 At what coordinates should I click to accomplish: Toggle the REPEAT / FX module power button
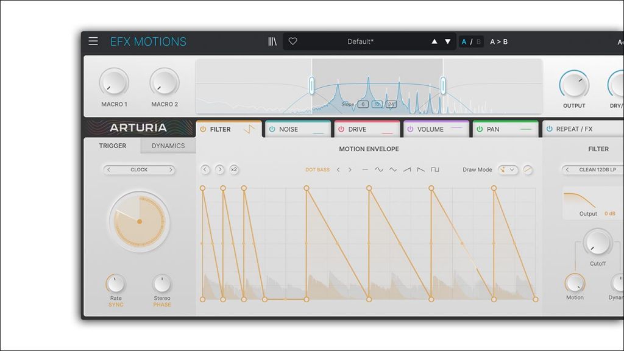pyautogui.click(x=549, y=129)
